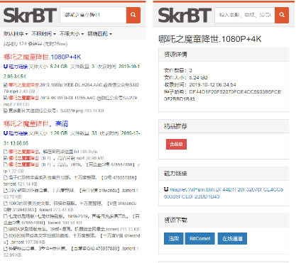
Task: Click the page title 哪吒之魔童降世.1080P+4K in right panel
Action: [x=210, y=39]
